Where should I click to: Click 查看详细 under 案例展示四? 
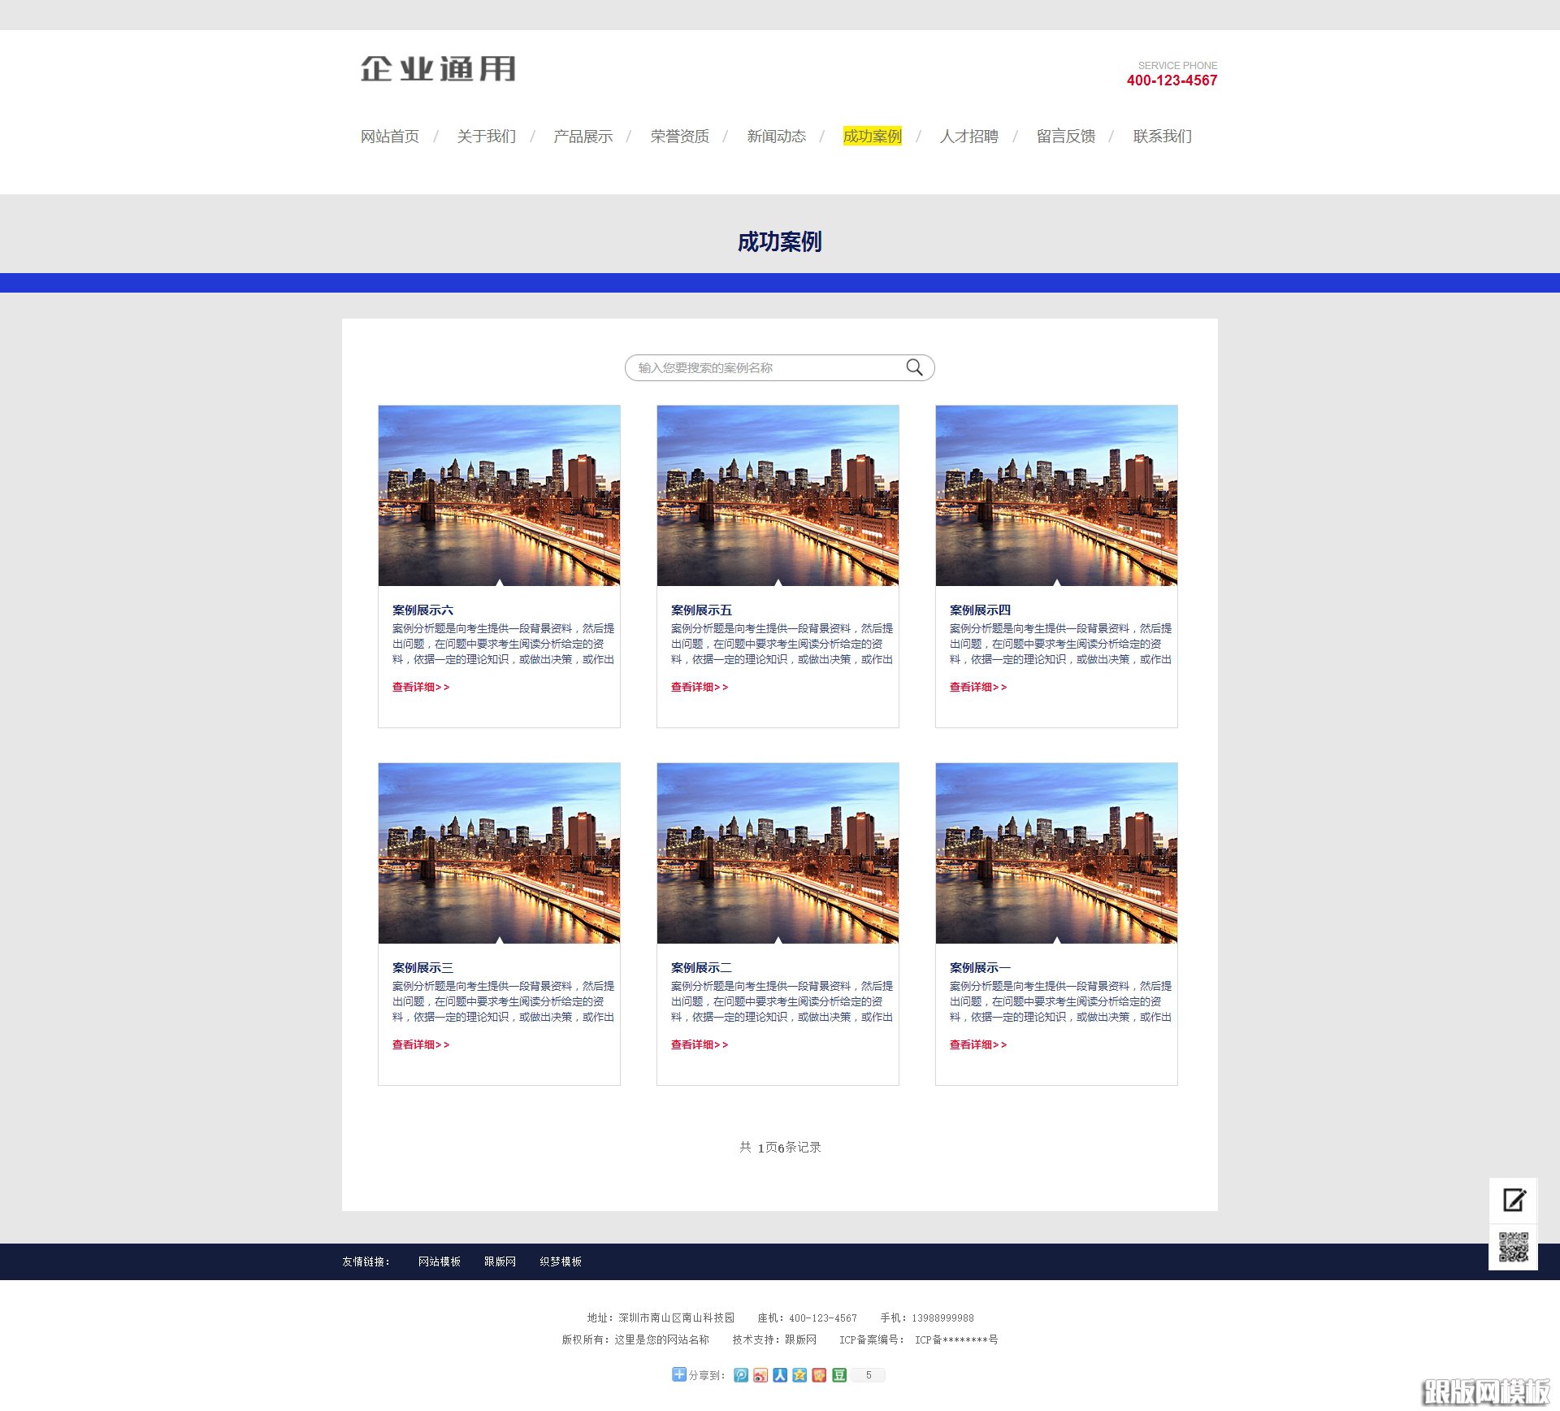[x=978, y=687]
